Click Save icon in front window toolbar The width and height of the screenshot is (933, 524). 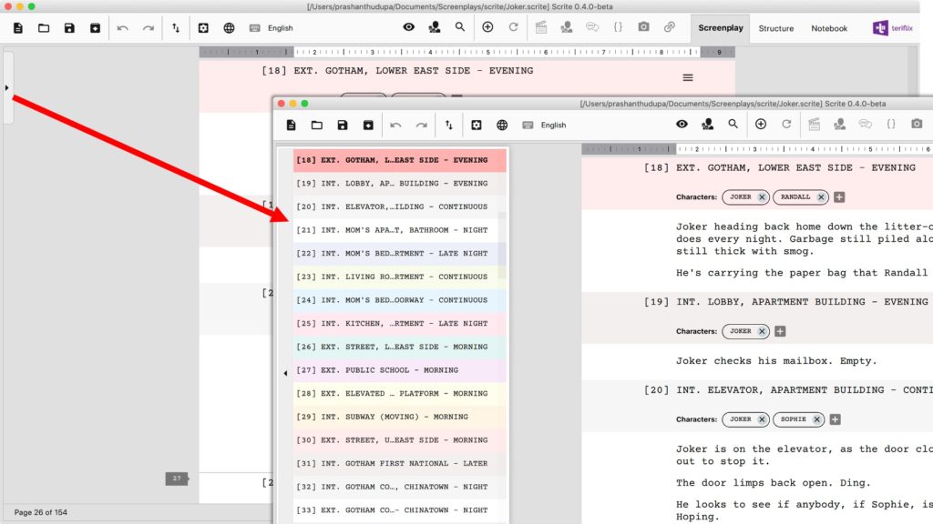coord(343,126)
